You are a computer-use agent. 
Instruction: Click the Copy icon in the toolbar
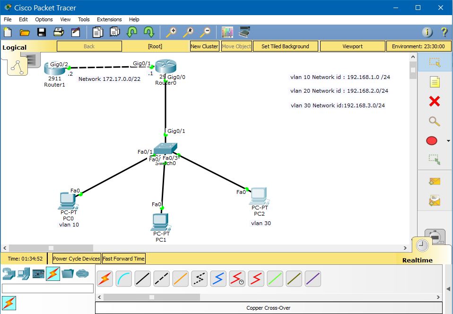98,32
